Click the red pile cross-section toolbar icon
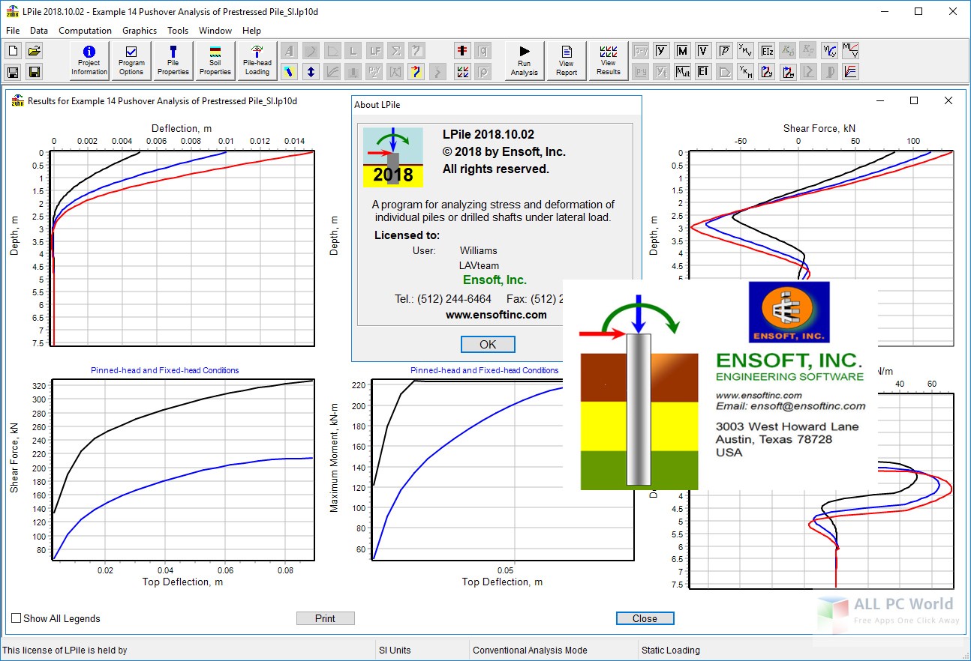 pyautogui.click(x=463, y=51)
